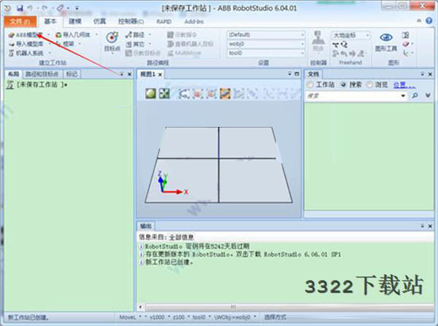The image size is (438, 326).
Task: Click the output panel horizontal scrollbar
Action: (x=288, y=307)
